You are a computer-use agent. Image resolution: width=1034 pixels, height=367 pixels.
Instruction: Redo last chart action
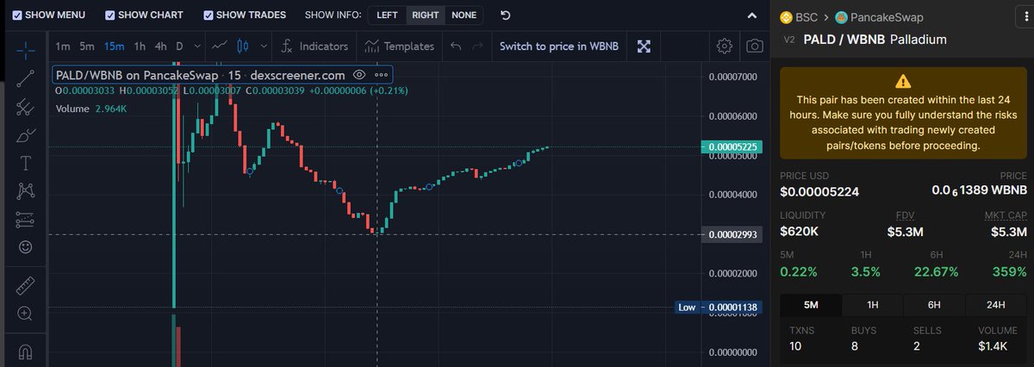pos(479,46)
